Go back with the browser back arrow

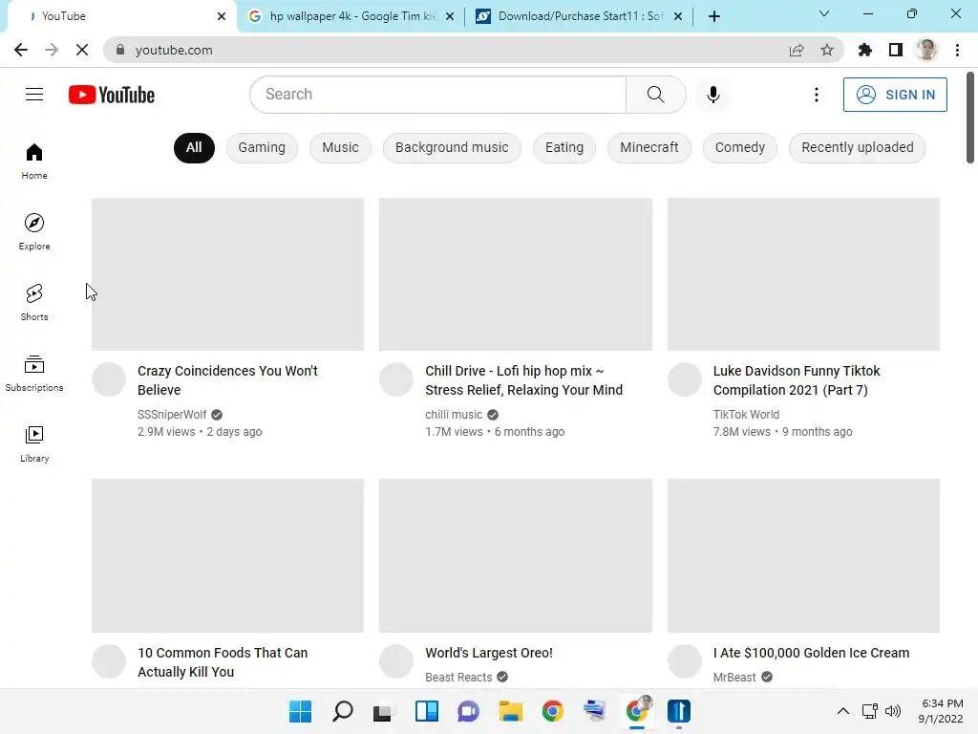tap(21, 50)
